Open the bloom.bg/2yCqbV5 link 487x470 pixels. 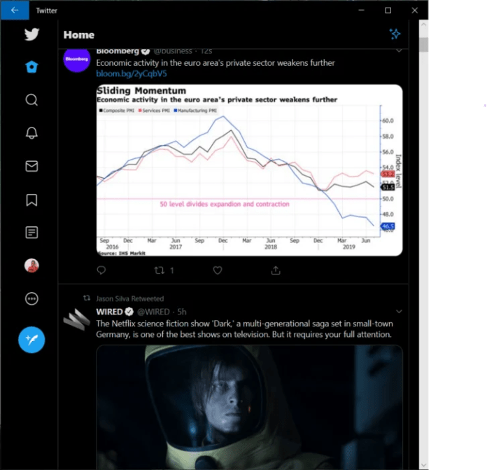pos(132,74)
